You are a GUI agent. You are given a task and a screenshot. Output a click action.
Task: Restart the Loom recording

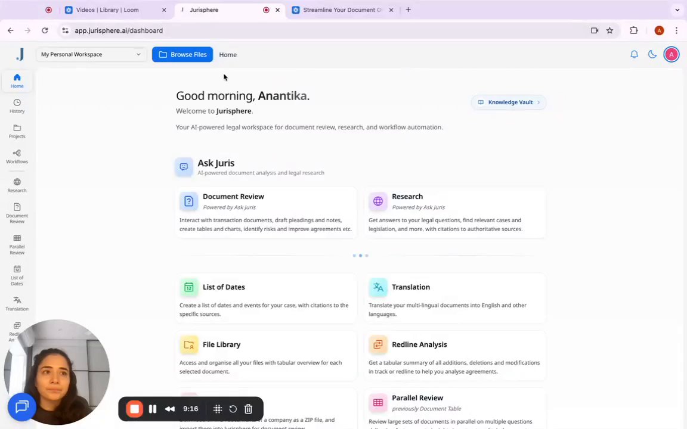click(x=233, y=409)
